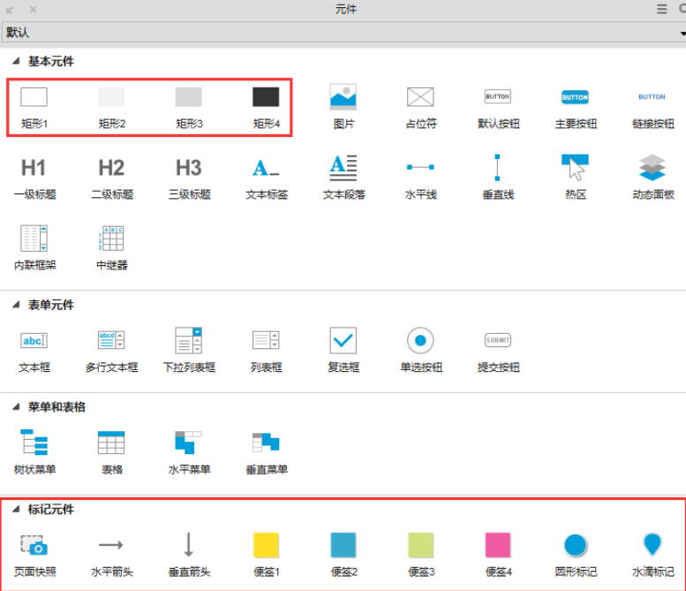Open the hamburger options menu in the 元件 panel header
This screenshot has width=686, height=591.
tap(662, 9)
